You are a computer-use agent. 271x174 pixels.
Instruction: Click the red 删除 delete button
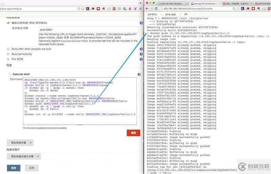[133, 133]
